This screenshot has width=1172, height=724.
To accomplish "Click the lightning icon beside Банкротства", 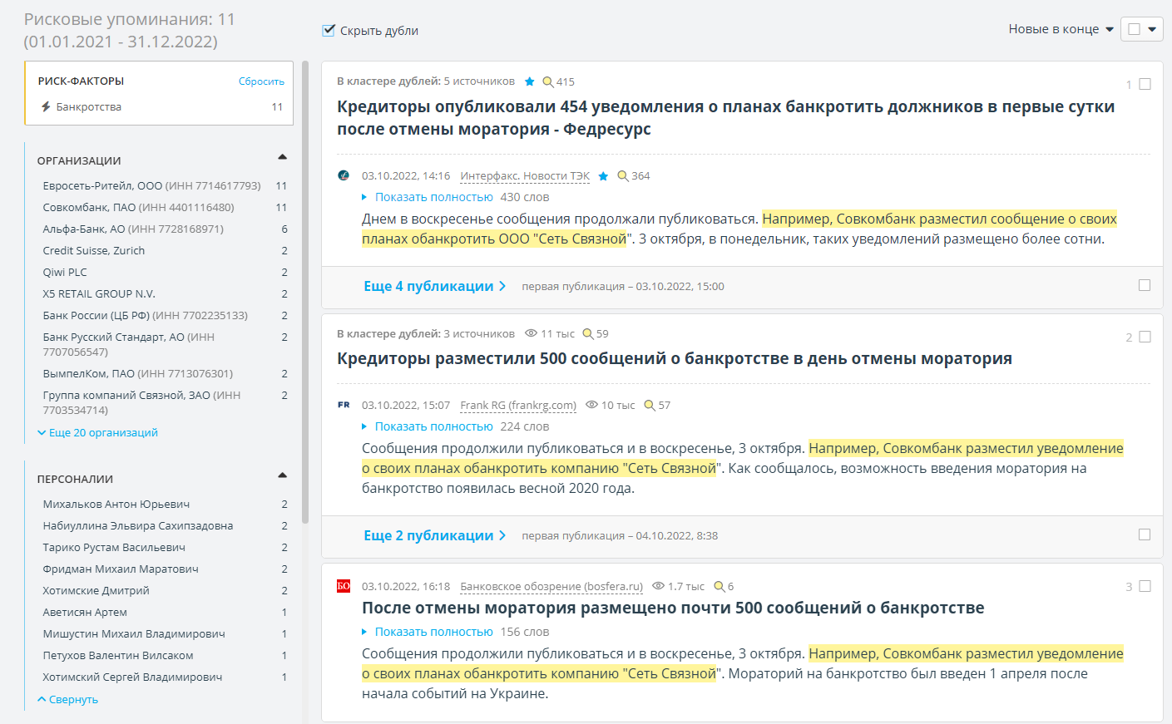I will pyautogui.click(x=46, y=107).
